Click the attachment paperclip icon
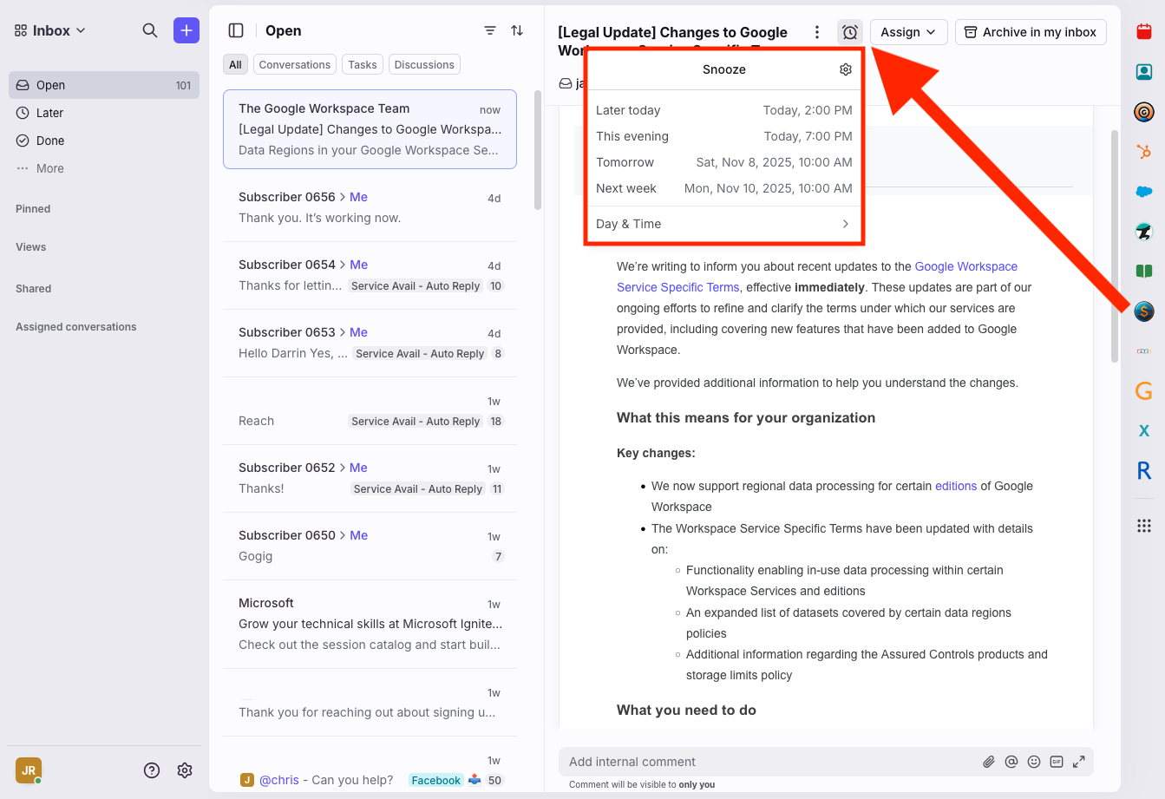 [988, 762]
